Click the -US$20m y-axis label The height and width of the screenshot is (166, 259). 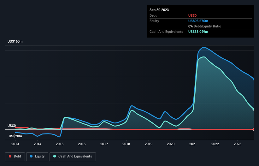(15, 136)
